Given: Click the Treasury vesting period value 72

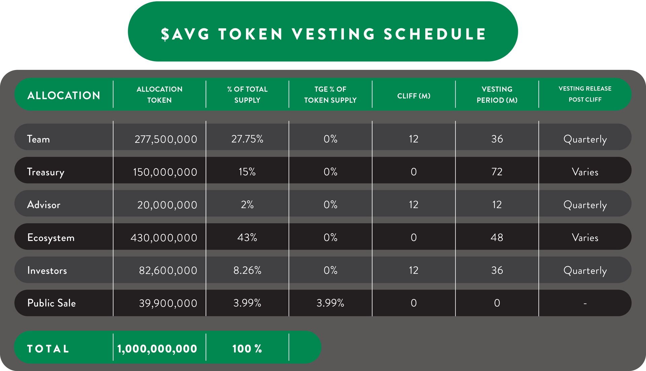Looking at the screenshot, I should [497, 172].
